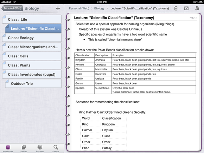Tap the Animalia cell
204x153 pixels.
coord(103,60)
